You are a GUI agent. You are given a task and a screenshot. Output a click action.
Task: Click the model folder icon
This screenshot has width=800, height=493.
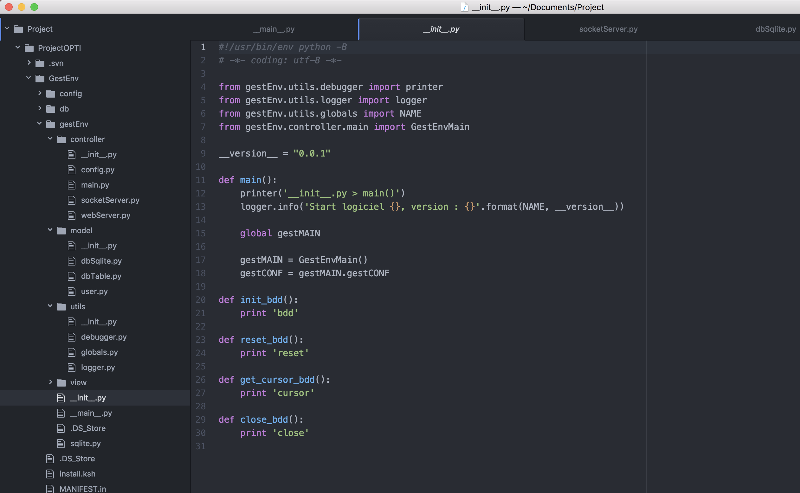(61, 231)
